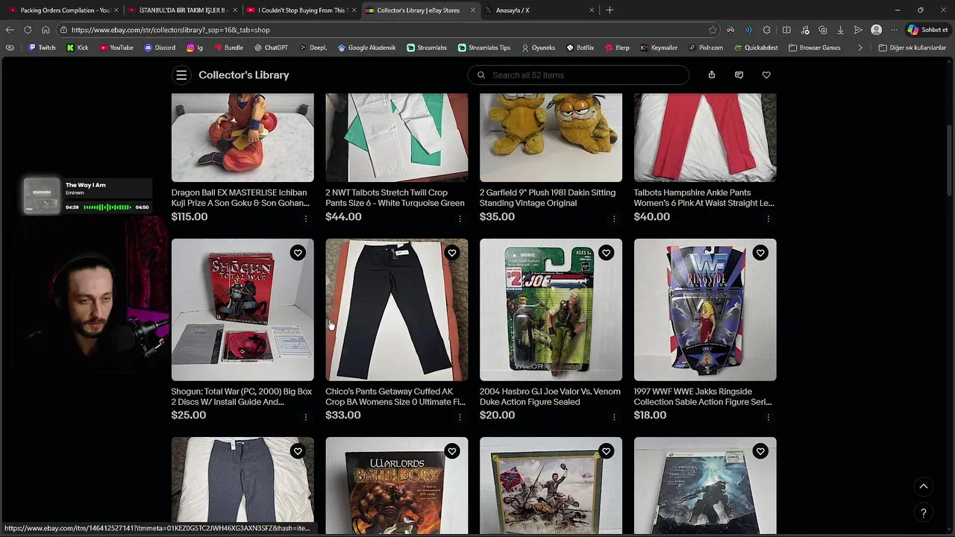Switch to 'İSTANBUL'DA BİR TAKIM İŞLER' tab
Screen dimensions: 955x537
click(x=182, y=10)
